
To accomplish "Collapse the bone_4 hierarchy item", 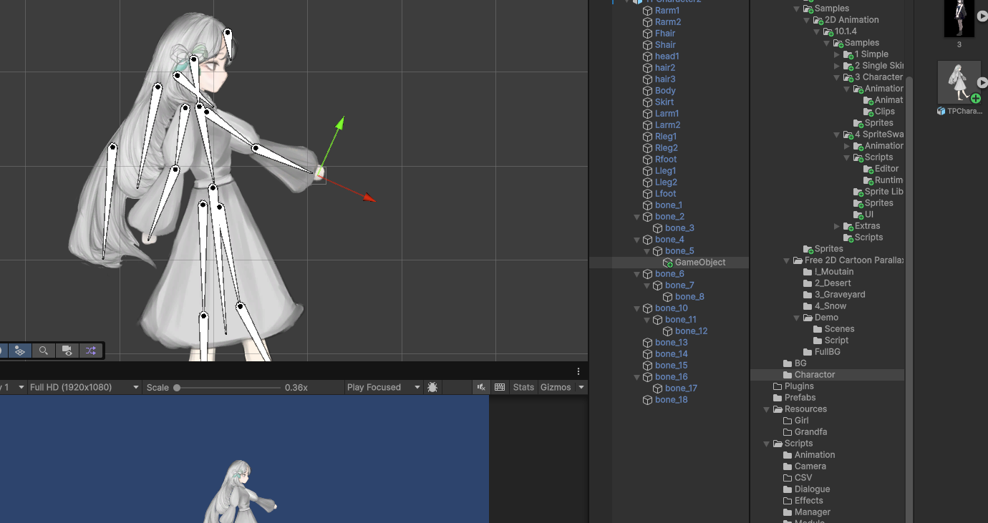I will click(x=637, y=240).
